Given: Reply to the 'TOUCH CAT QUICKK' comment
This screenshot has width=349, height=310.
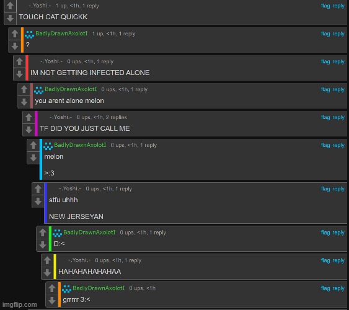Looking at the screenshot, I should (x=338, y=6).
